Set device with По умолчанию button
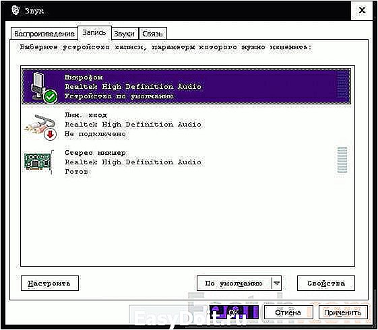Viewport: 378px width, 330px height. (234, 283)
